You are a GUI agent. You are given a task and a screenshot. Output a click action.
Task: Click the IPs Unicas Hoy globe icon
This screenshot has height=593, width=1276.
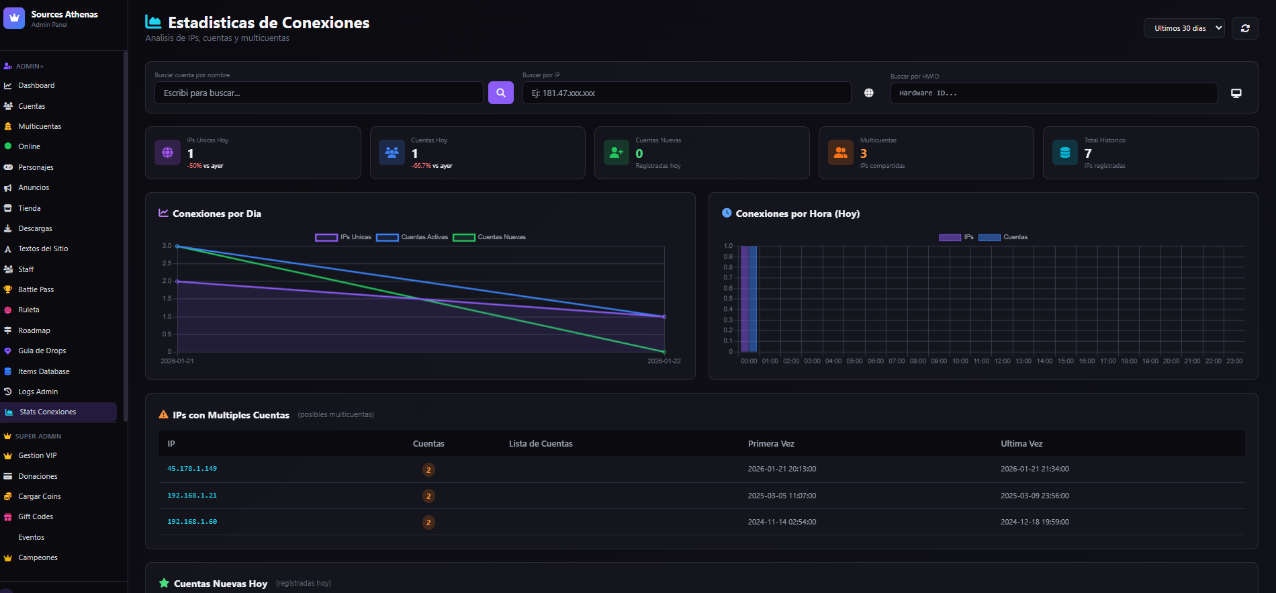167,152
